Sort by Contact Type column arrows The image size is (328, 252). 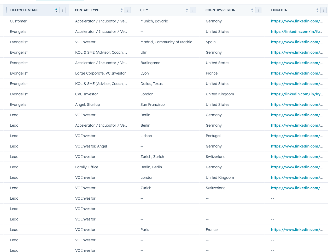[121, 10]
